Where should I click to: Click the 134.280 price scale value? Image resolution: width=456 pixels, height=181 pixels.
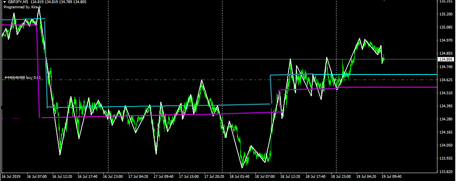coord(446,119)
